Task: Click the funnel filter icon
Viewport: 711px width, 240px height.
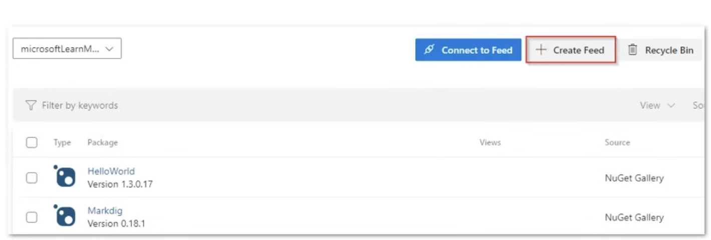Action: pyautogui.click(x=31, y=105)
